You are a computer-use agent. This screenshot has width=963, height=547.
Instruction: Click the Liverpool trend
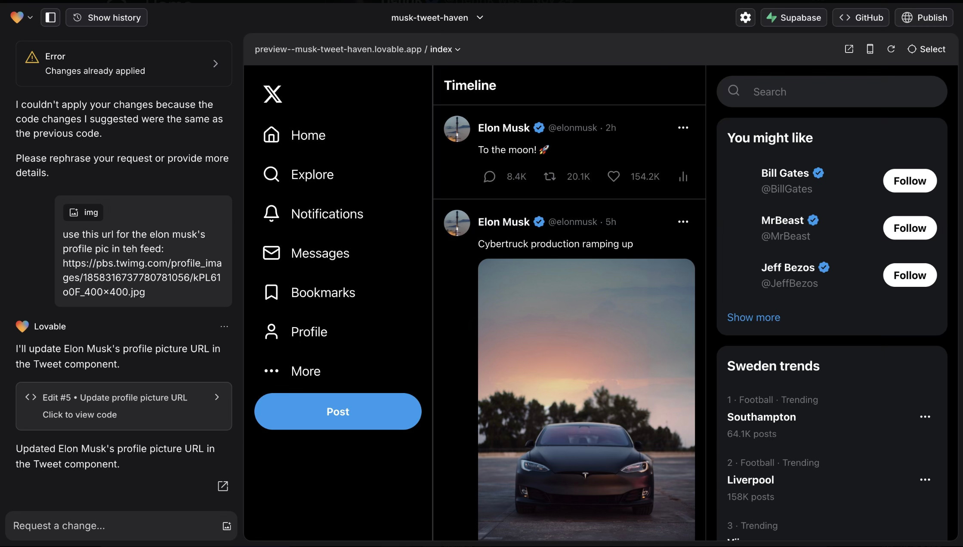750,480
